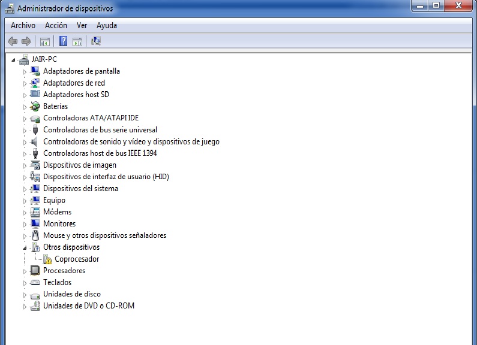Select 'Módems' label
The height and width of the screenshot is (345, 477).
pos(57,212)
